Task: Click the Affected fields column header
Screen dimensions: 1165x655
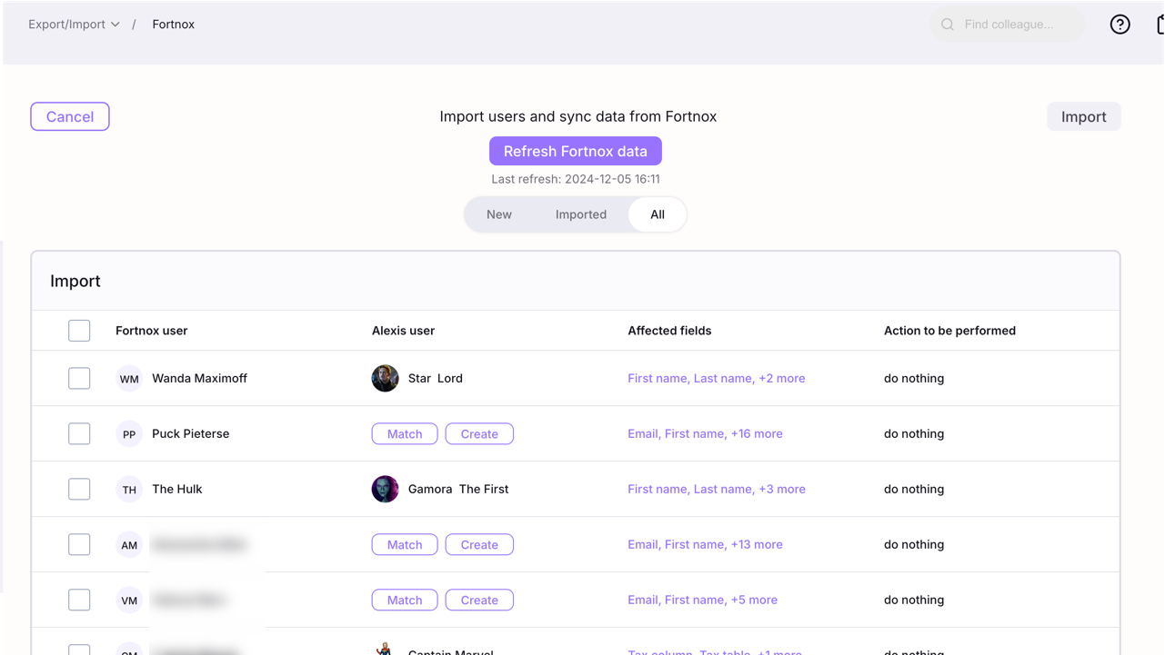Action: 669,331
